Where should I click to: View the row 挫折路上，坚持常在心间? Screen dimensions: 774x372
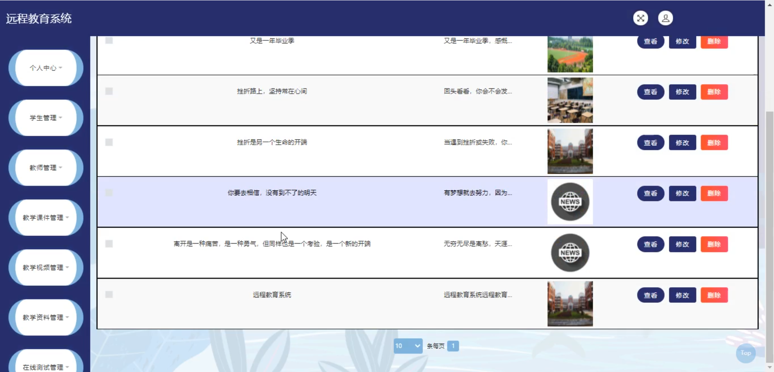[x=651, y=92]
